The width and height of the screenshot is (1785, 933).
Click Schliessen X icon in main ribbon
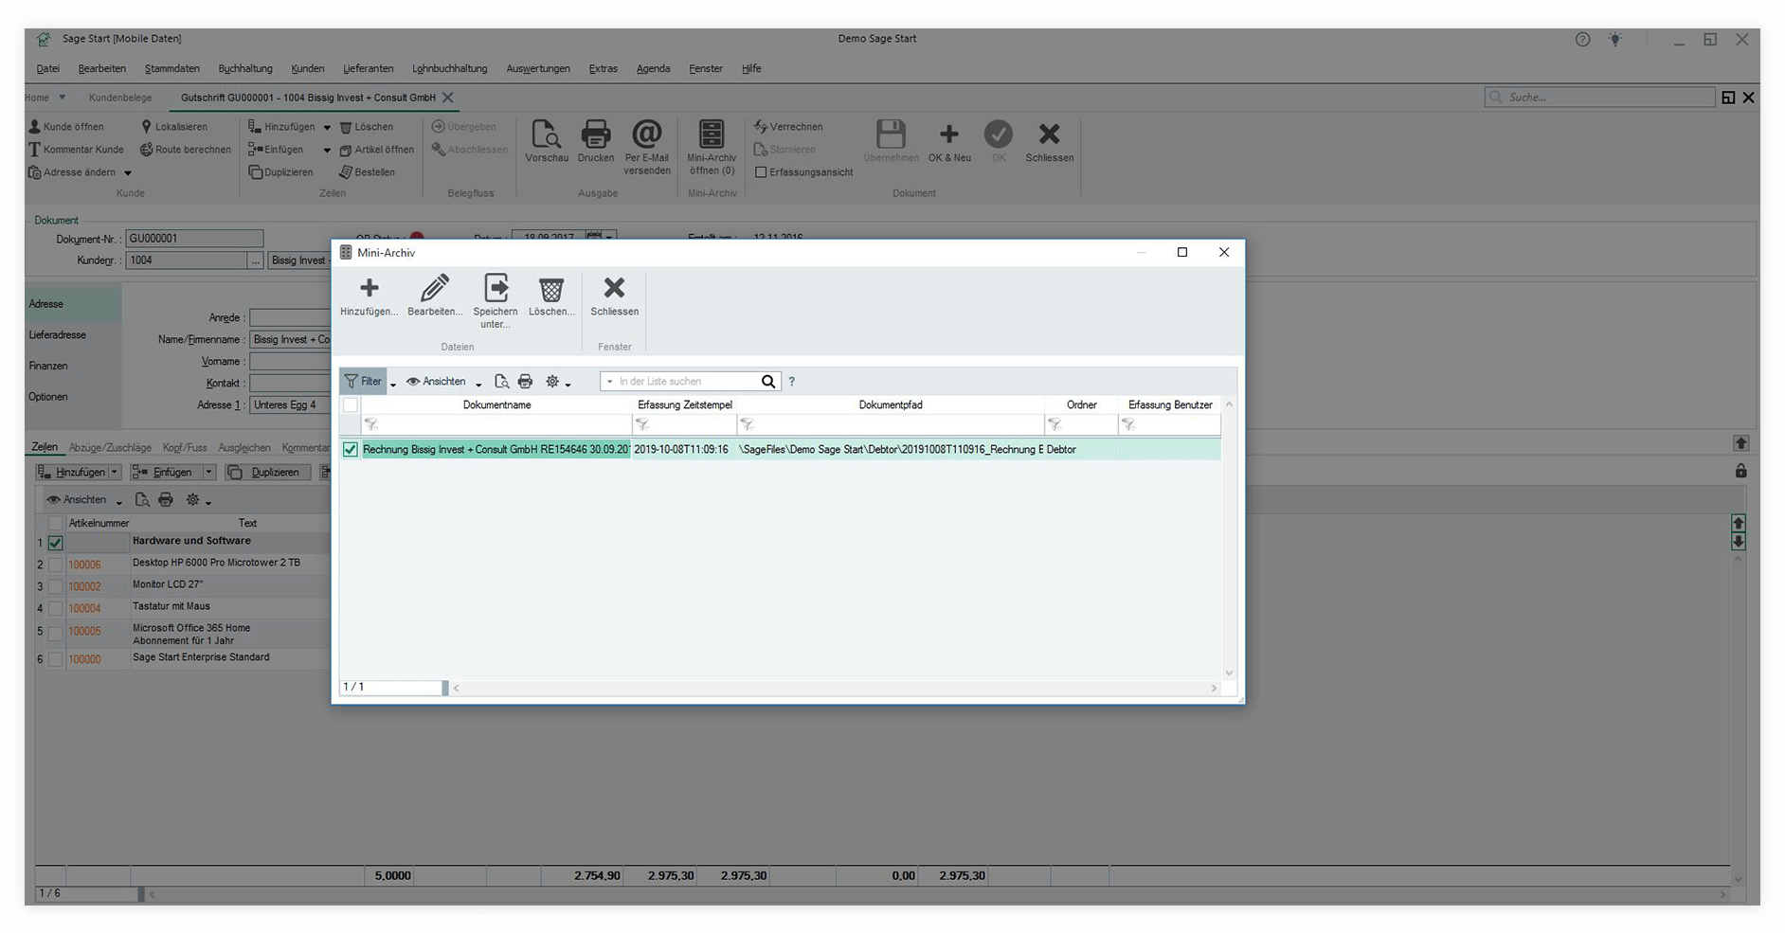[x=1049, y=135]
